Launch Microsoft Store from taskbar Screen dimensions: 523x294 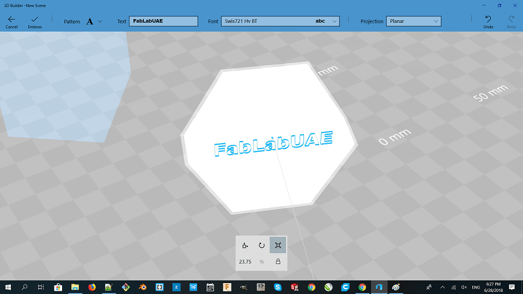pyautogui.click(x=58, y=287)
